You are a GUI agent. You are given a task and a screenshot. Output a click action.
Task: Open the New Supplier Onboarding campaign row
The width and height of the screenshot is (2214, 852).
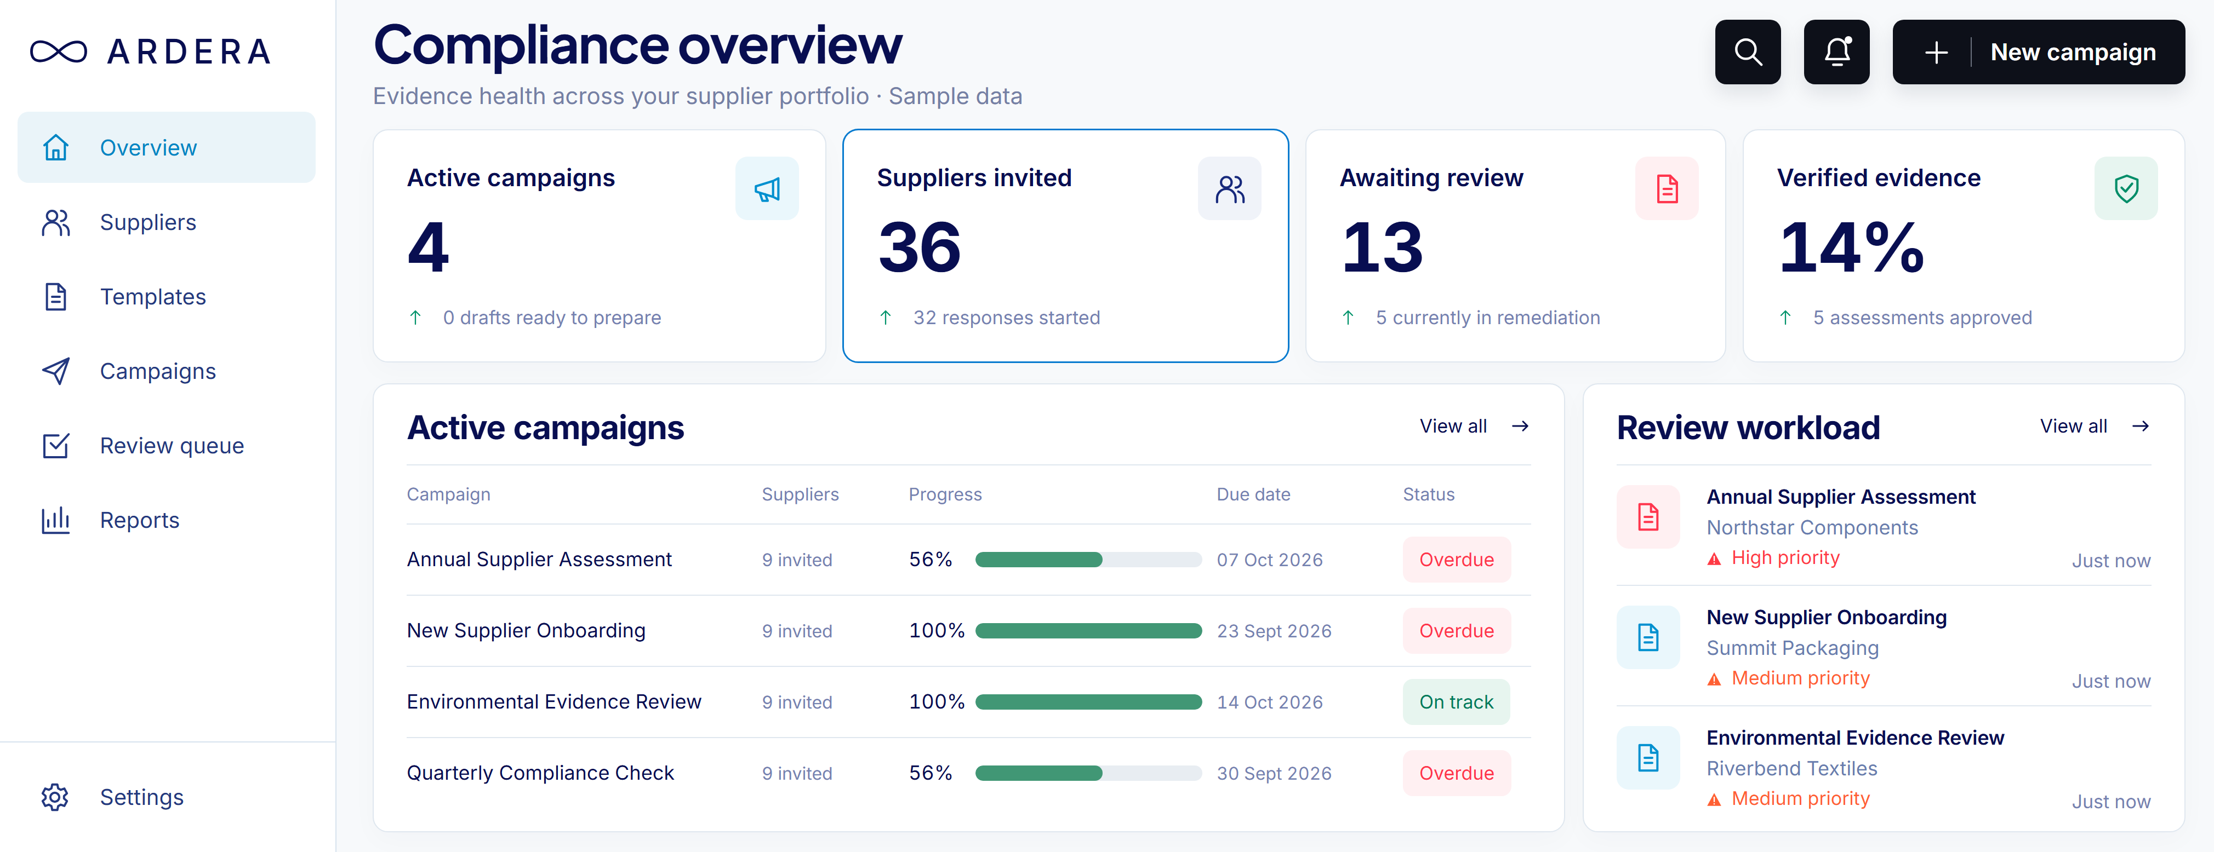pos(969,630)
